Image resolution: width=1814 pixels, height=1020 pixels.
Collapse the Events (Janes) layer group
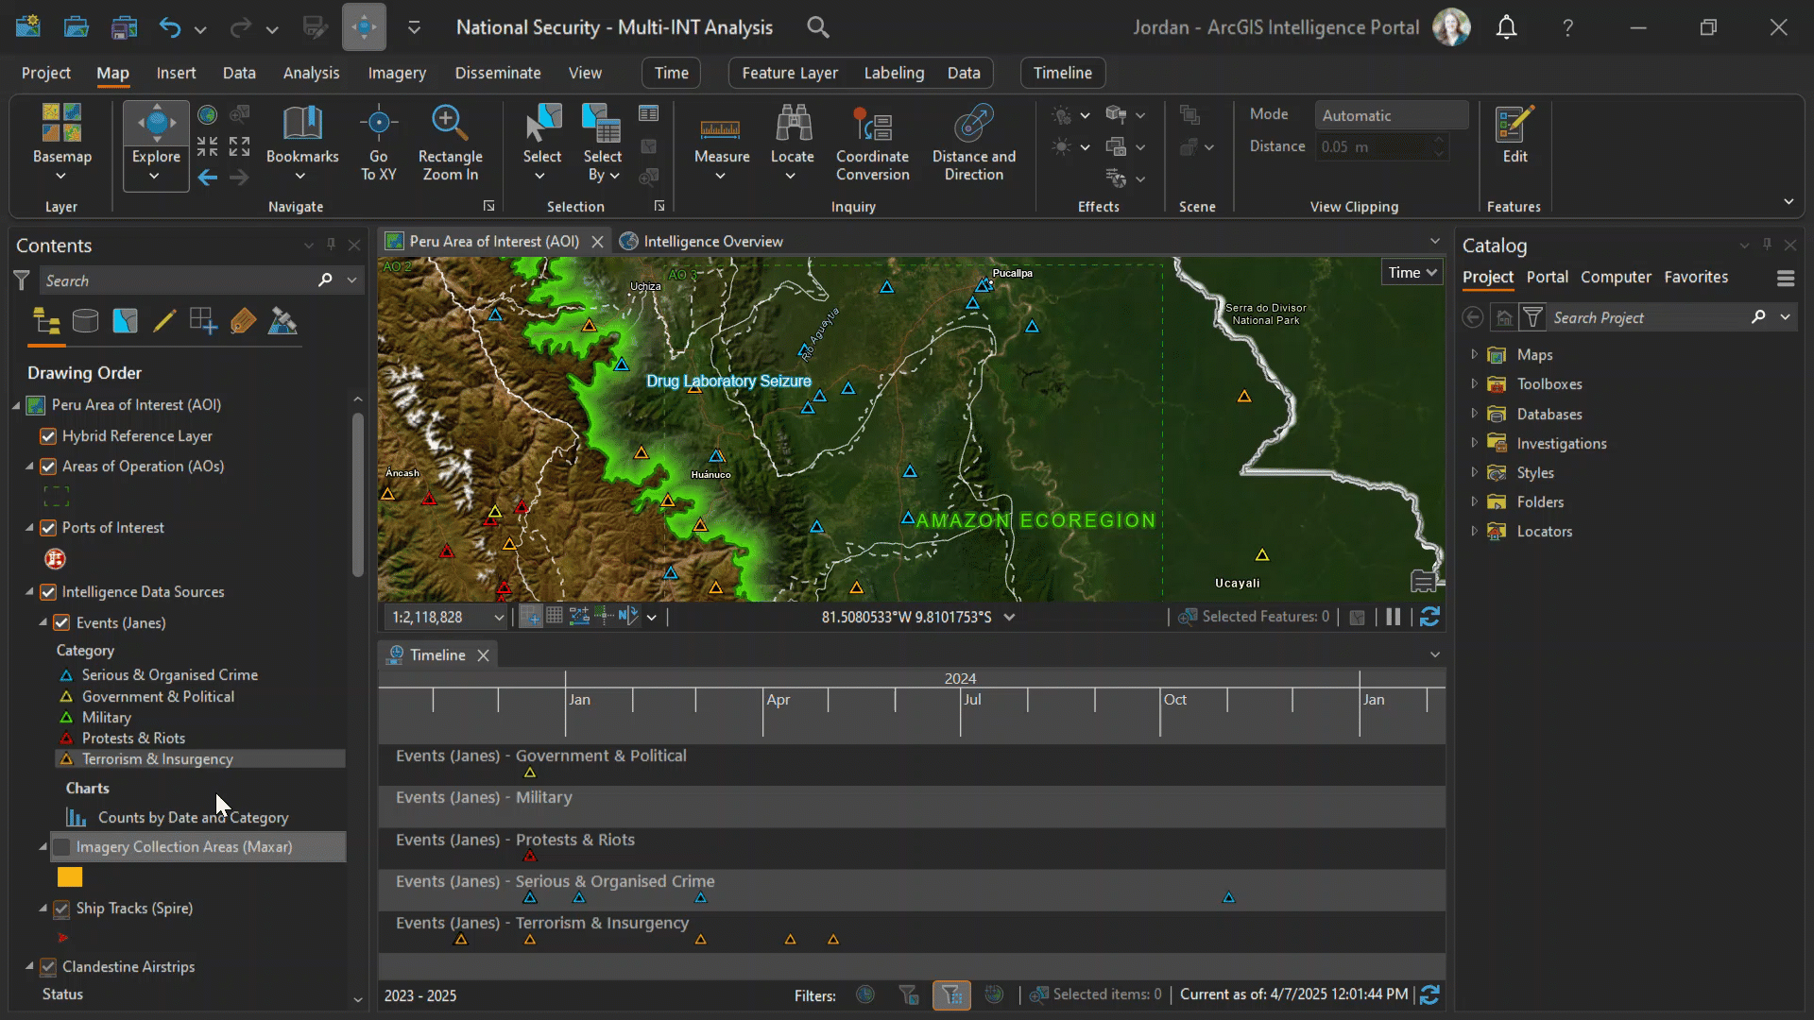pyautogui.click(x=42, y=622)
